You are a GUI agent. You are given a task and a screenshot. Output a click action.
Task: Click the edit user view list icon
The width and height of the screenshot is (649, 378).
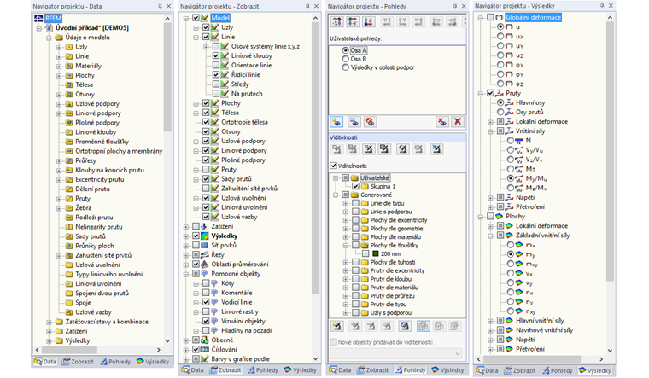[354, 122]
